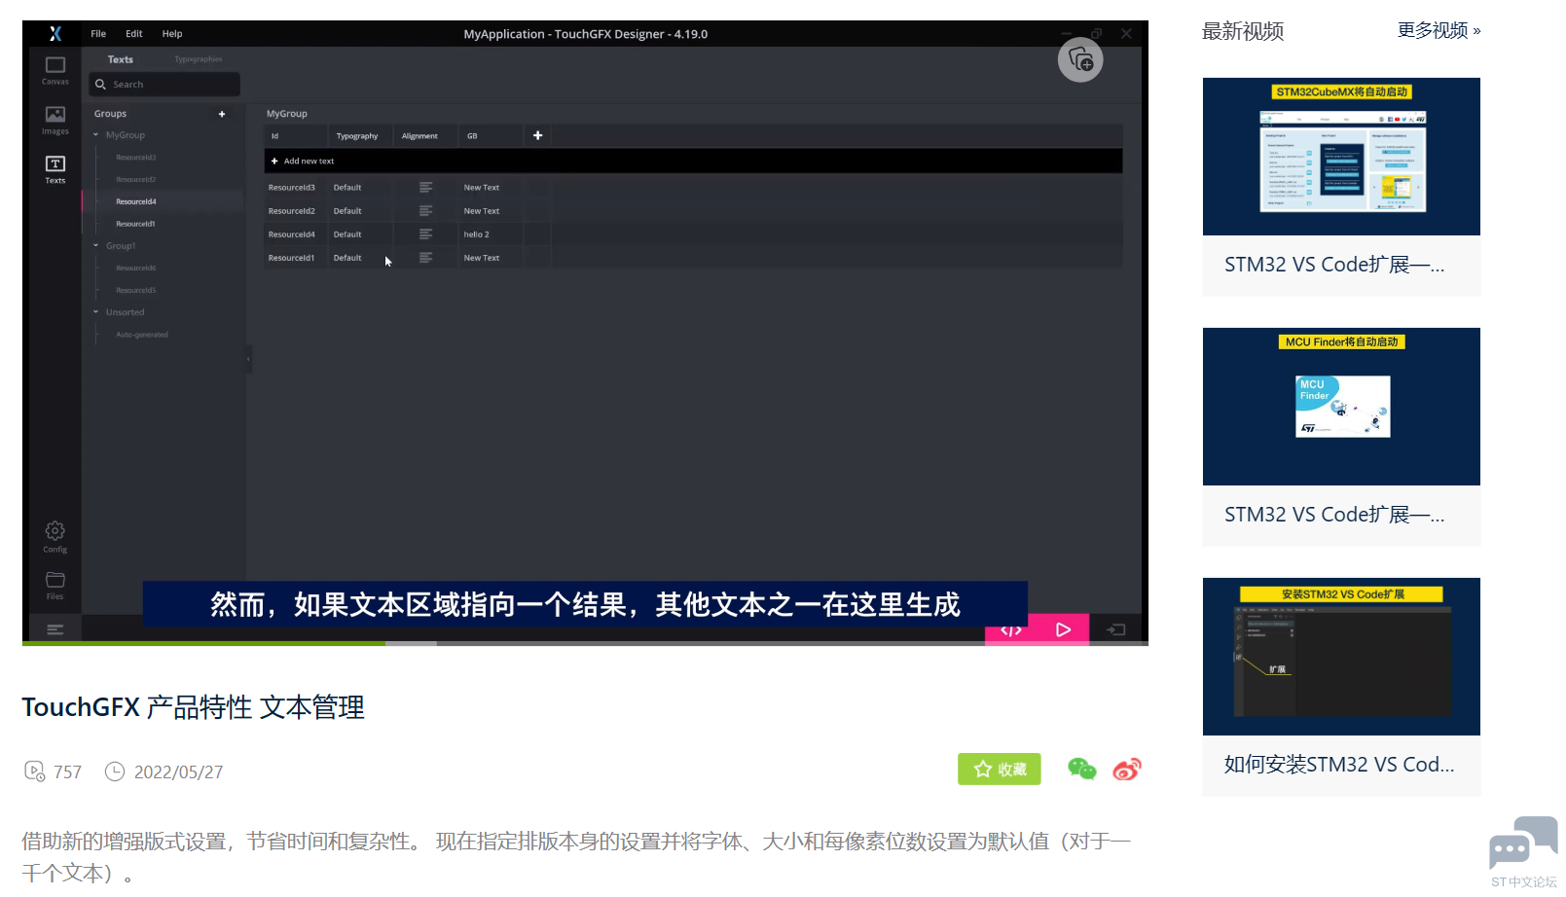Click the alignment icon in the ResourceId3 row
This screenshot has height=897, width=1566.
coord(425,187)
